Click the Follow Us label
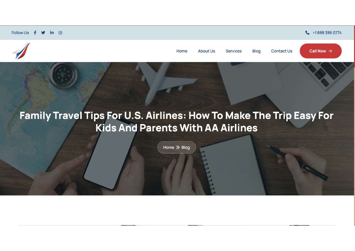 20,33
